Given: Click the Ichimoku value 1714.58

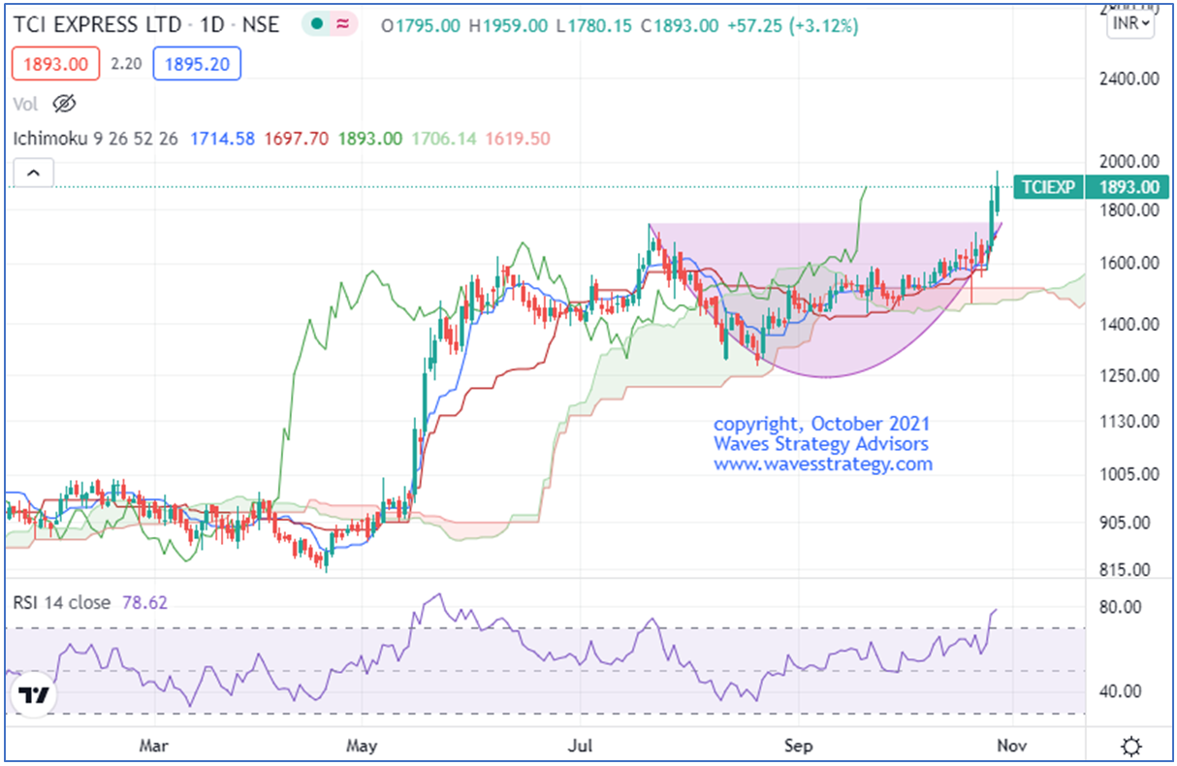Looking at the screenshot, I should (x=222, y=139).
